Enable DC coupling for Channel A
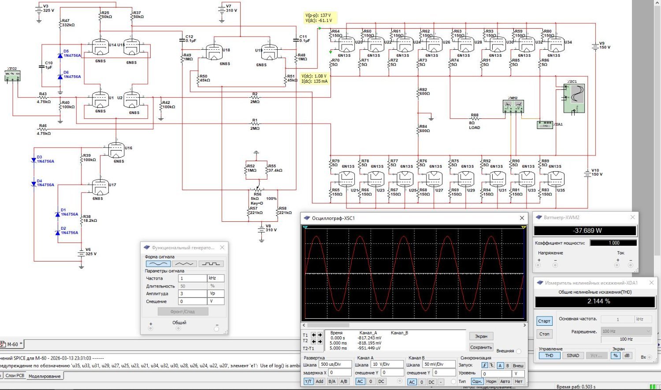Viewport: 661px width, 390px height. tap(382, 382)
